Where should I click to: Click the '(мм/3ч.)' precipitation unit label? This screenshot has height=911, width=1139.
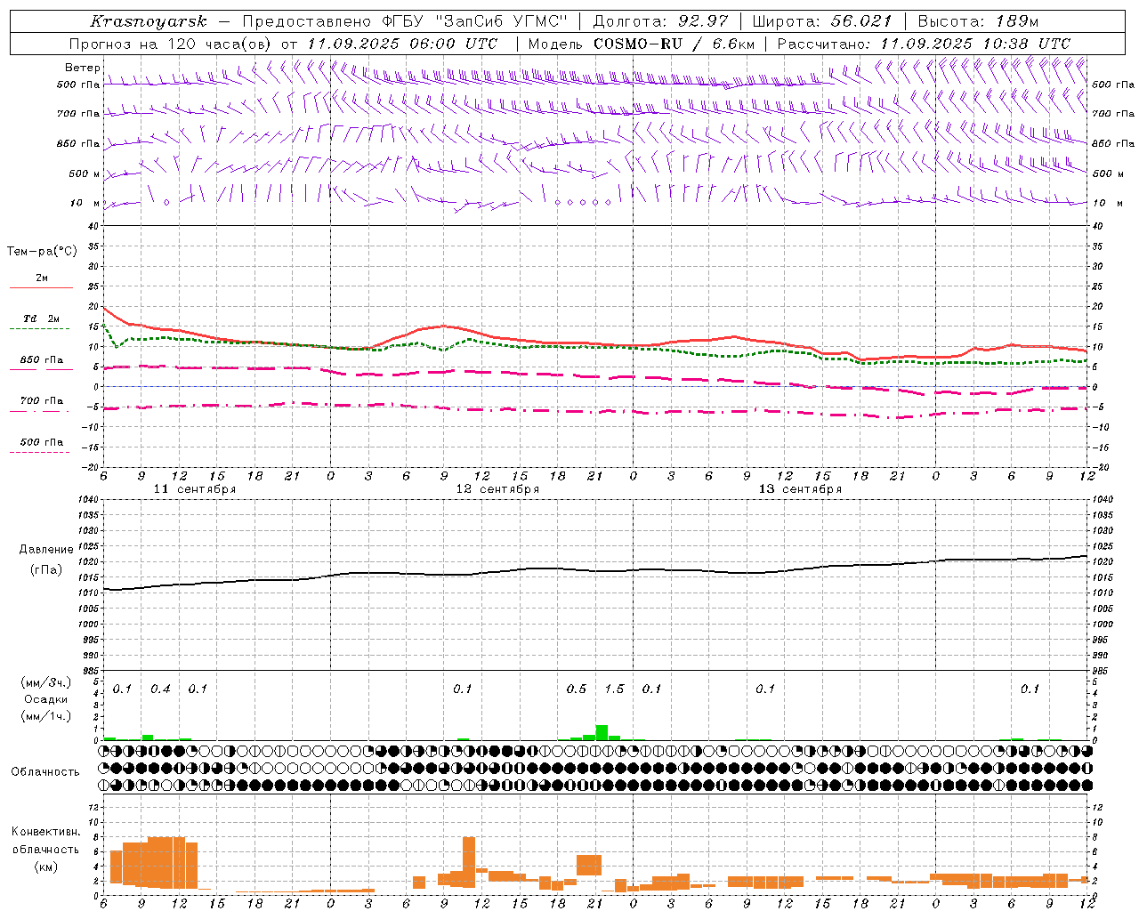coord(46,683)
